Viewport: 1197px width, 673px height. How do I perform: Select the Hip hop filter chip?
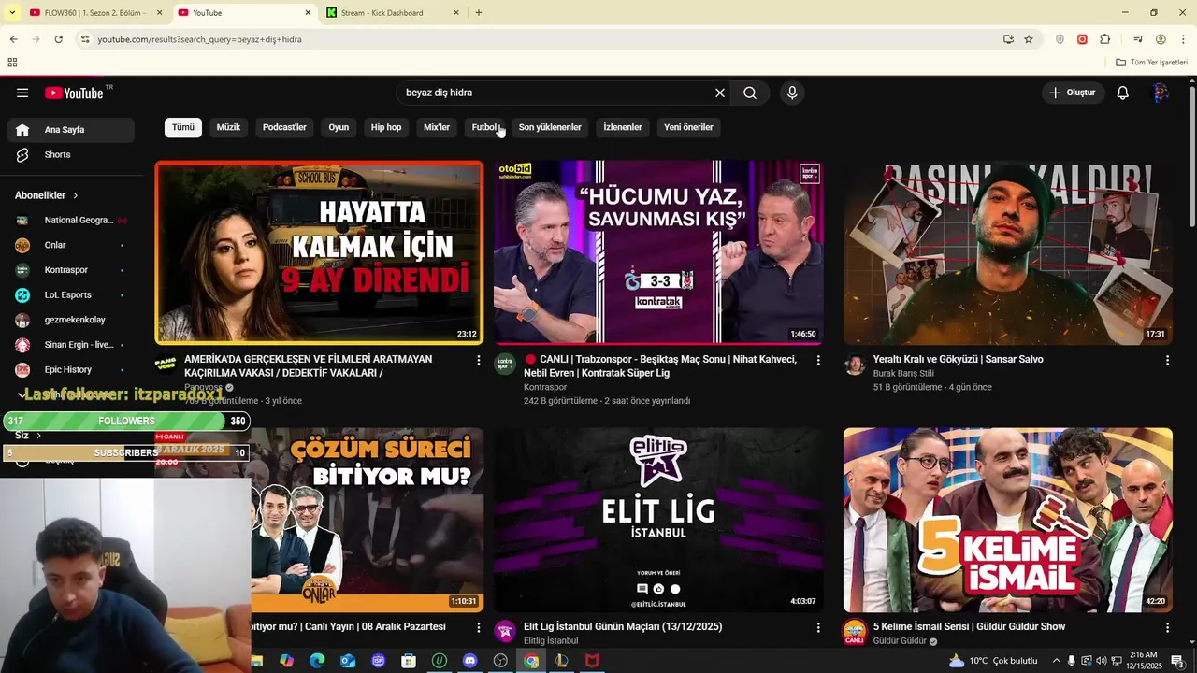(386, 127)
